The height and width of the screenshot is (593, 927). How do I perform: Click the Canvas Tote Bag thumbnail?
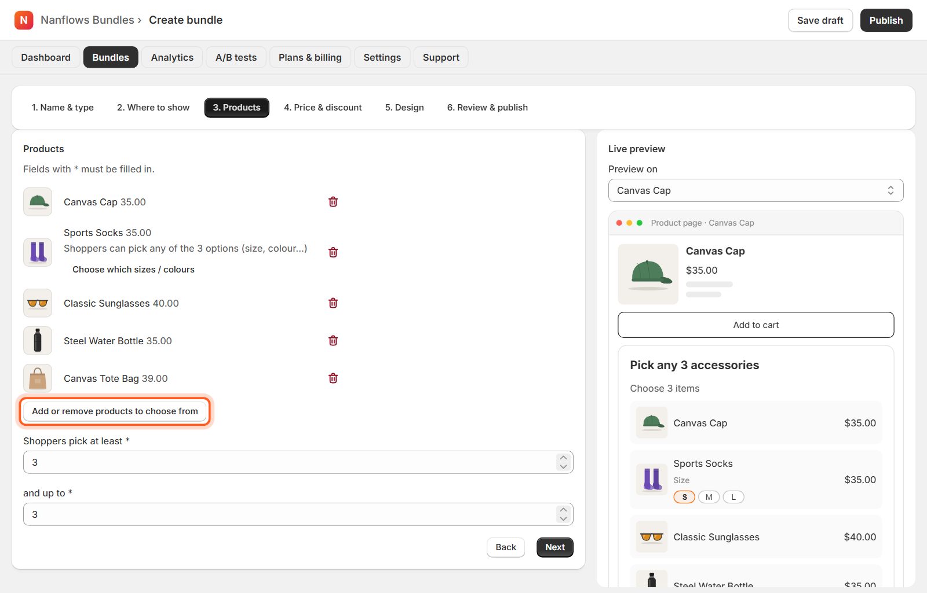click(38, 378)
